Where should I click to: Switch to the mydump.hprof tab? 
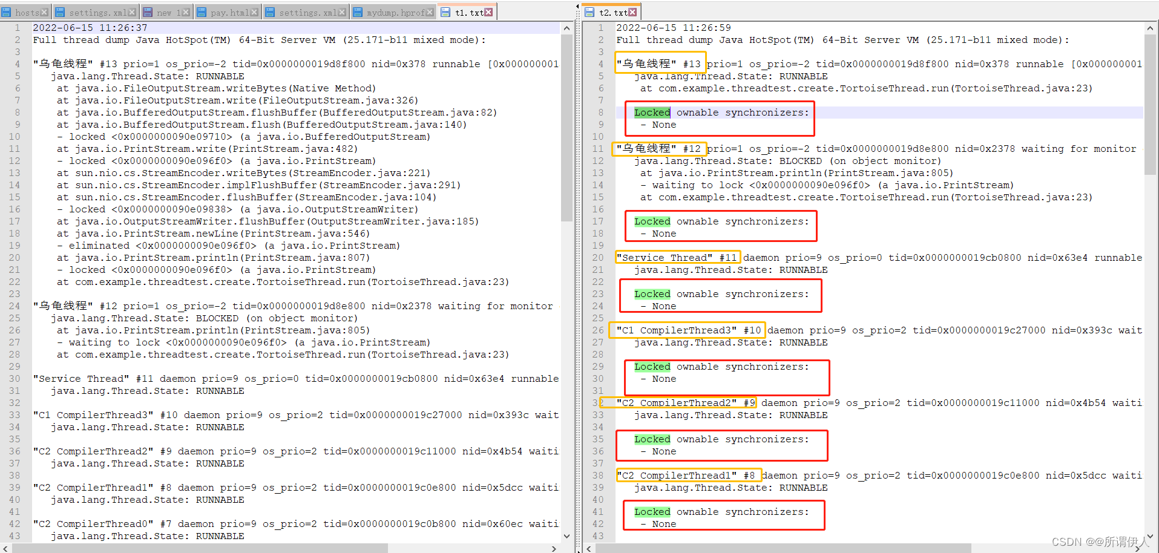393,12
